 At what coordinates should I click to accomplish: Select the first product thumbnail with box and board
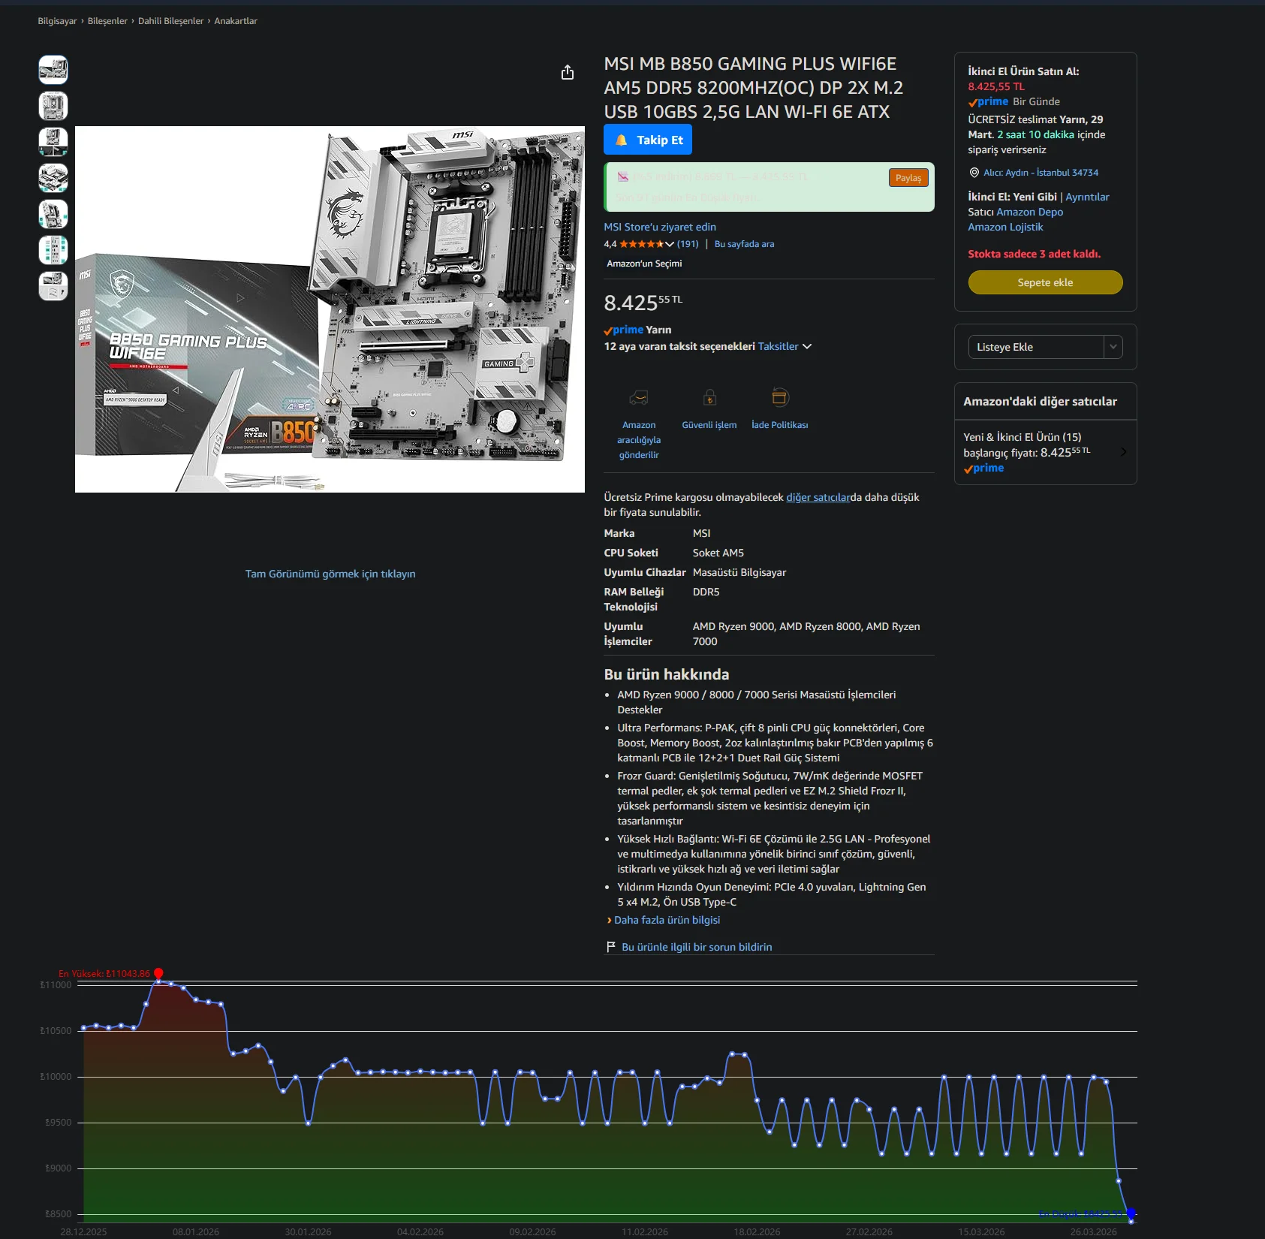[x=53, y=70]
